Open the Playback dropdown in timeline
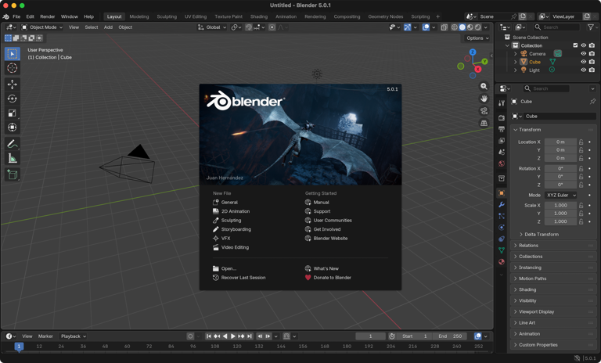The height and width of the screenshot is (363, 601). [74, 336]
